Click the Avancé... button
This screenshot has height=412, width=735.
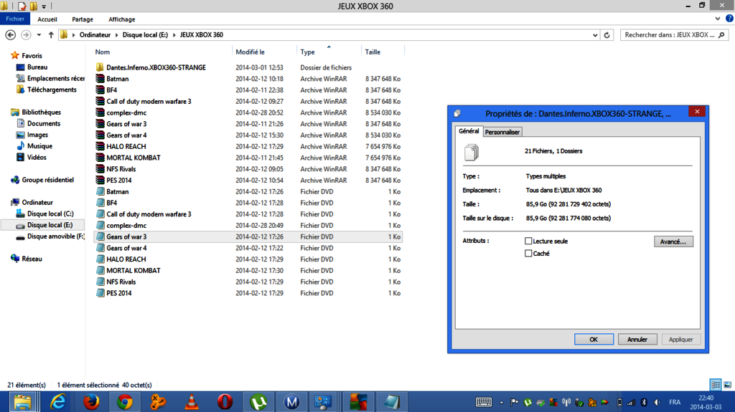pos(673,241)
